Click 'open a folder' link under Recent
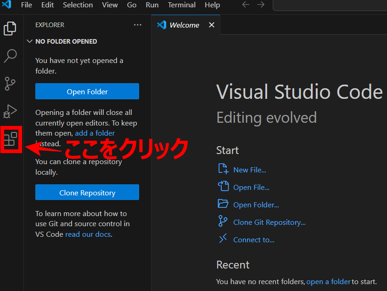387x291 pixels. [x=329, y=282]
